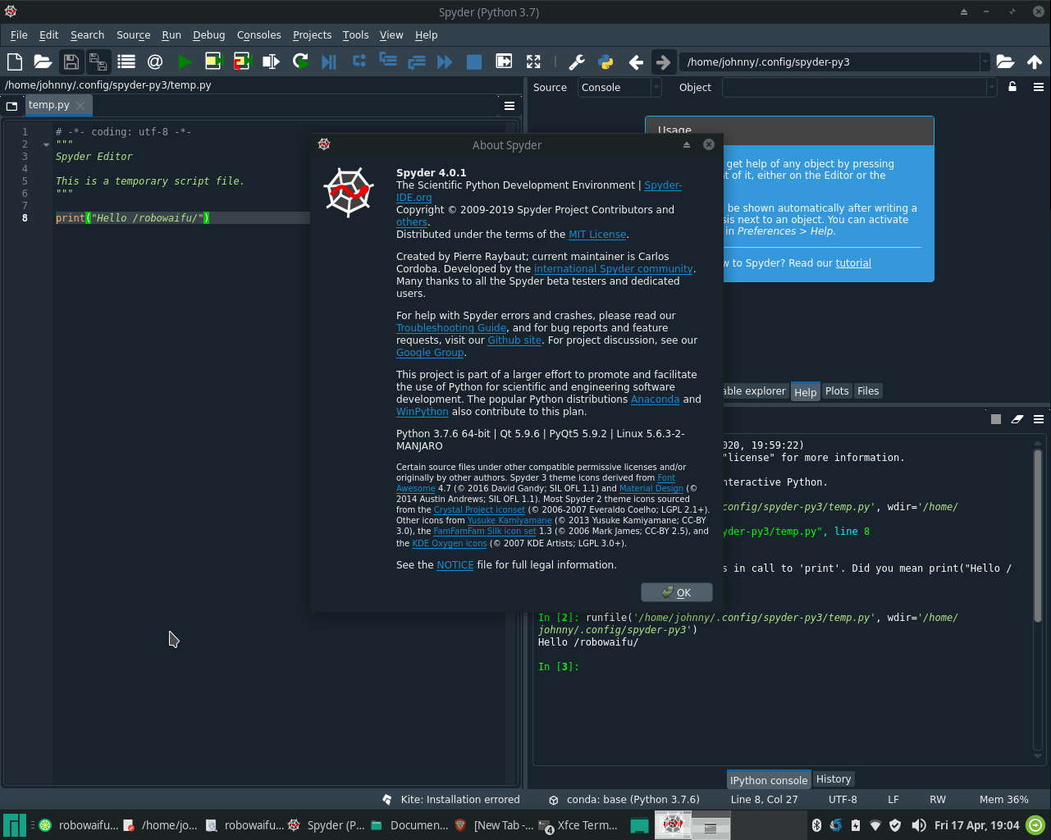This screenshot has width=1051, height=840.
Task: Toggle fullscreen mode with the four-arrows icon
Action: click(533, 62)
